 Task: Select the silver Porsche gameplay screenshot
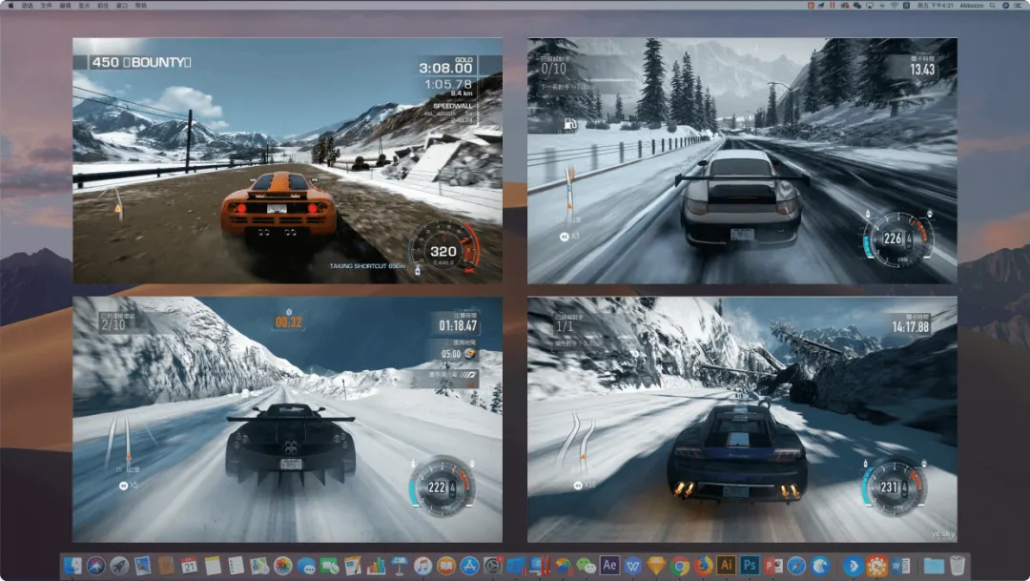[x=742, y=160]
